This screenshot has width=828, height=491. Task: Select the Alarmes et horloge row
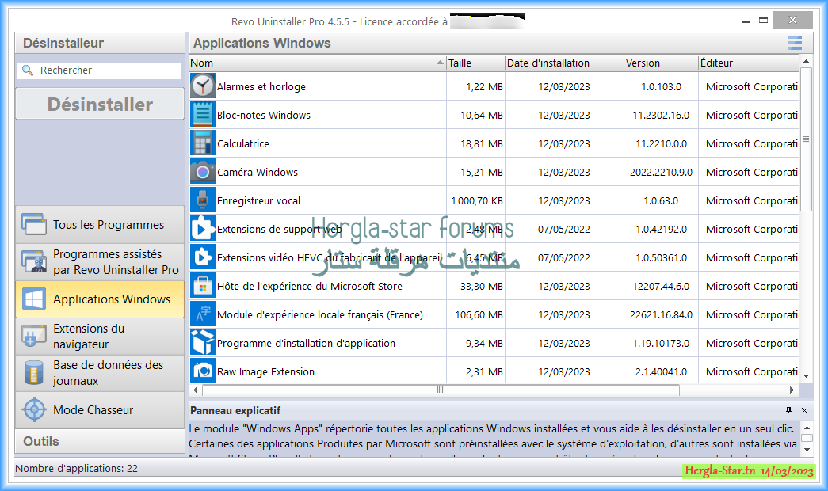point(494,86)
